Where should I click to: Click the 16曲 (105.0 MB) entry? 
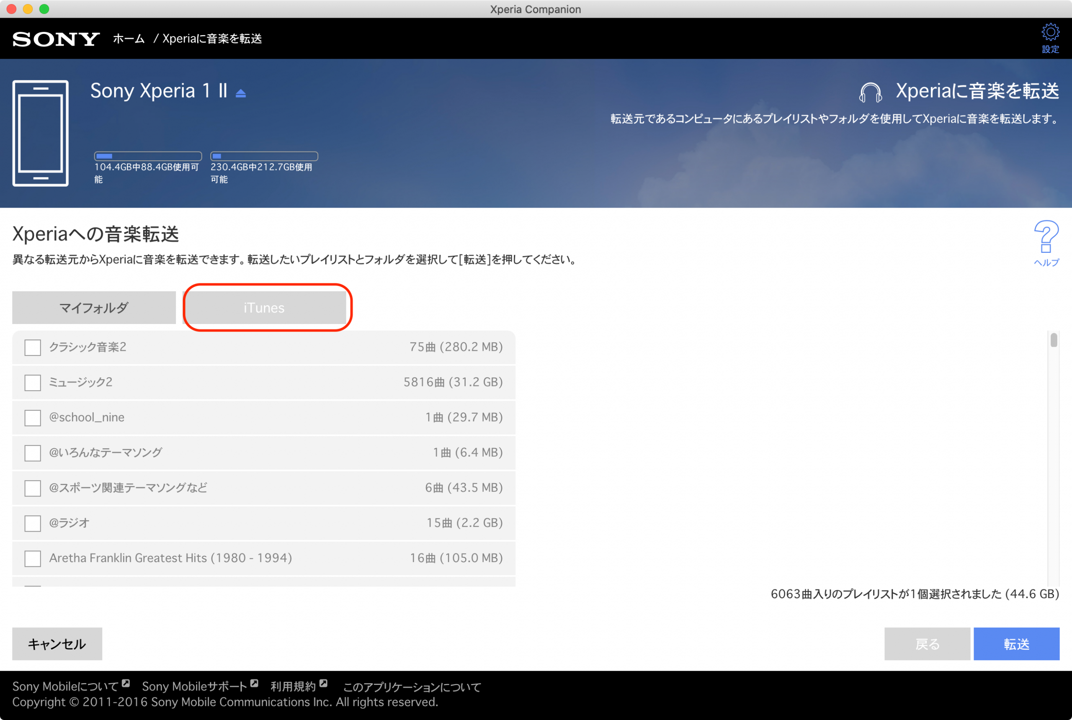(x=456, y=558)
